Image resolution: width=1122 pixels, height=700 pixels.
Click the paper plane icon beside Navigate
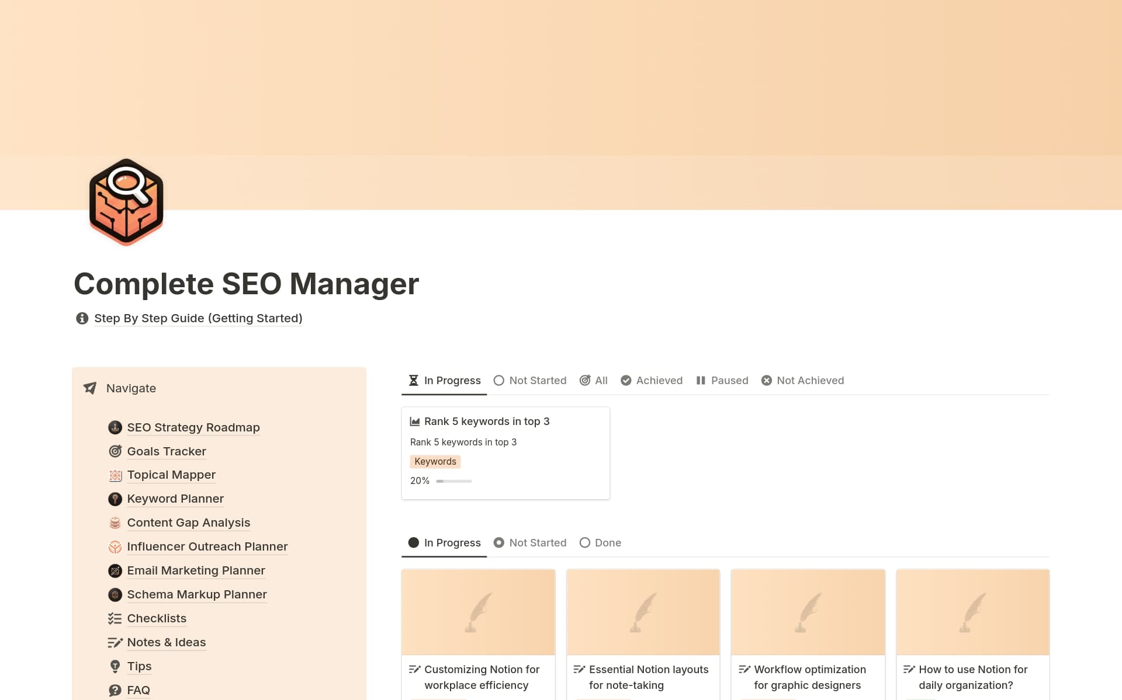(x=89, y=388)
